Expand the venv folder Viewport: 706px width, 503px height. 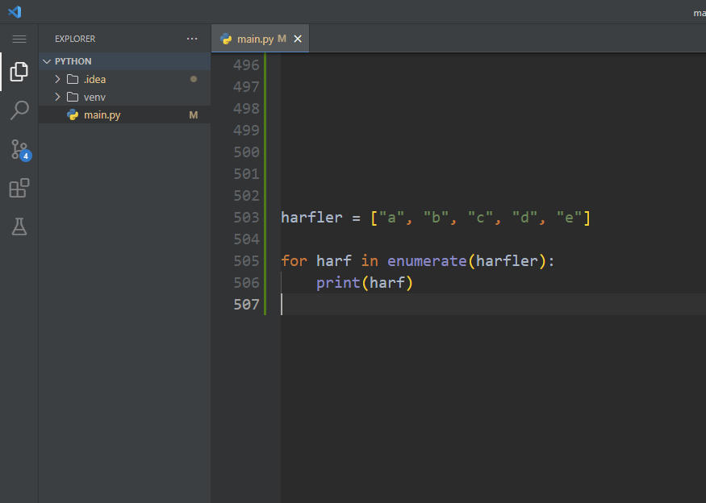(x=57, y=97)
